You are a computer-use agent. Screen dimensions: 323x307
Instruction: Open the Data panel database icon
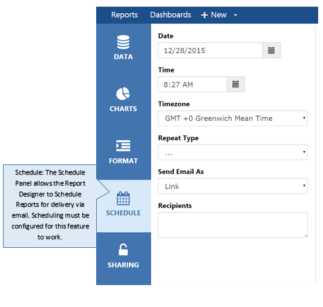click(x=123, y=42)
